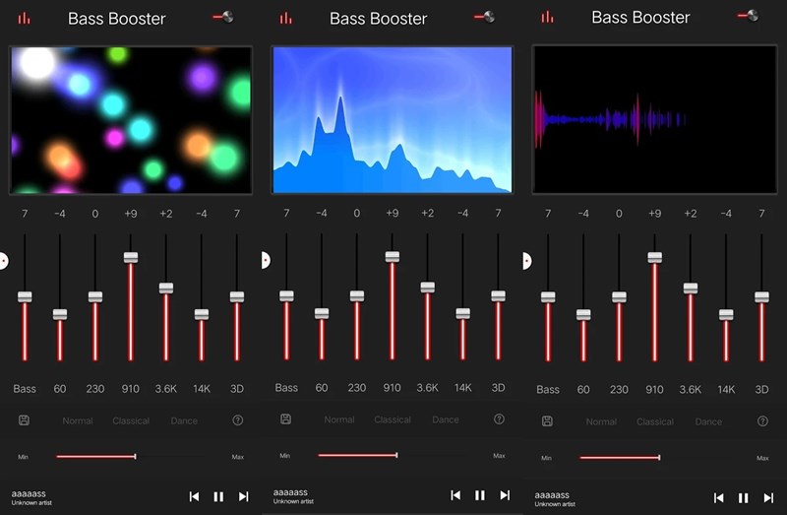Viewport: 787px width, 515px height.
Task: Open side drawer handle in middle panel
Action: (x=266, y=260)
